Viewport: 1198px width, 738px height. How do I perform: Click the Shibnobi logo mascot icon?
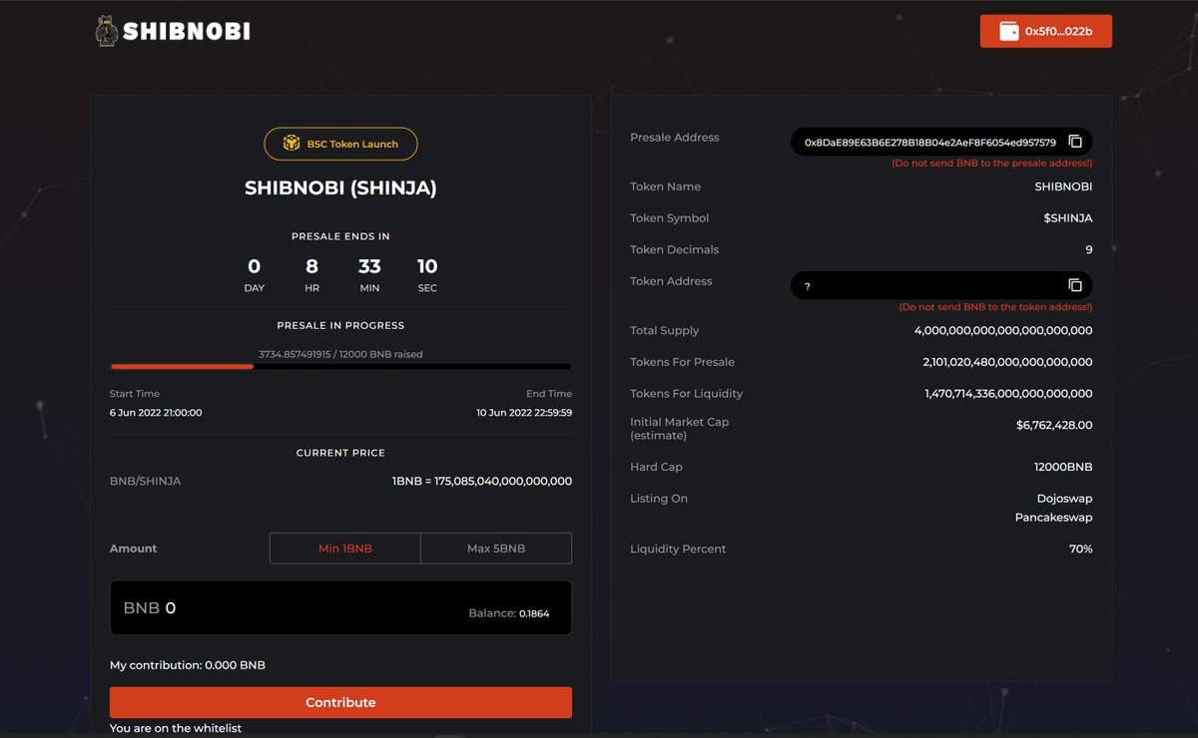point(107,31)
